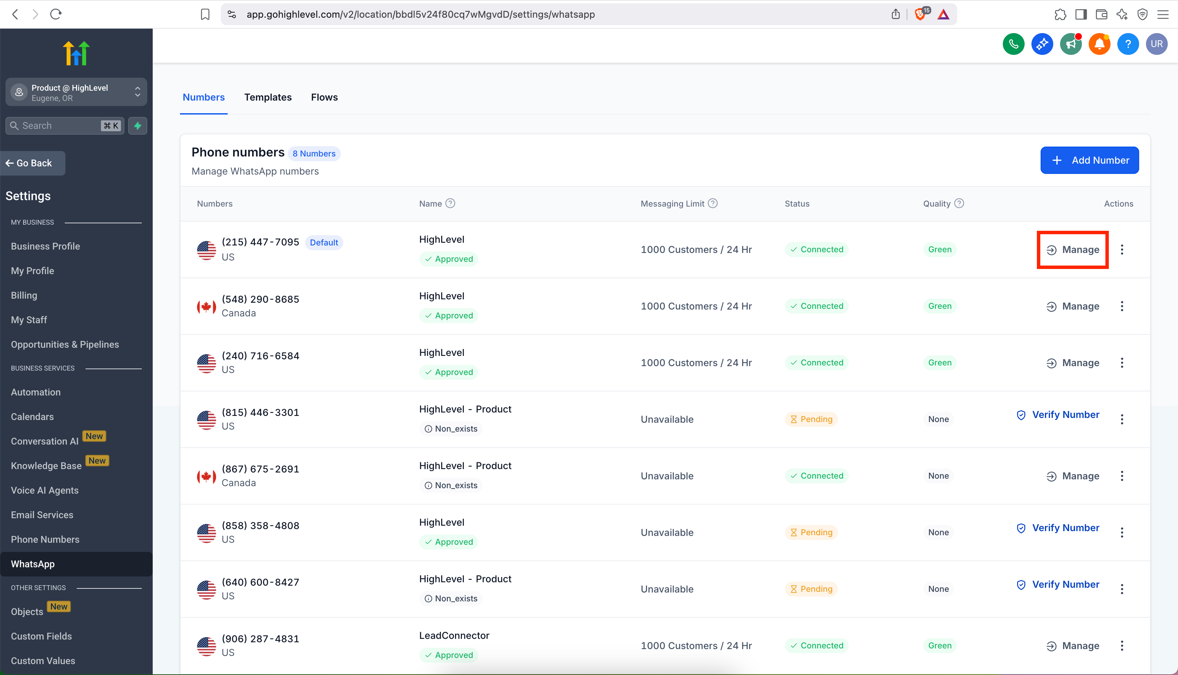Viewport: 1178px width, 675px height.
Task: Select WhatsApp in the sidebar
Action: [76, 564]
